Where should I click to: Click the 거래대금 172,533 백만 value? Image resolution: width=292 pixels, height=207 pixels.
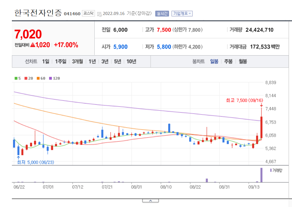coord(265,47)
